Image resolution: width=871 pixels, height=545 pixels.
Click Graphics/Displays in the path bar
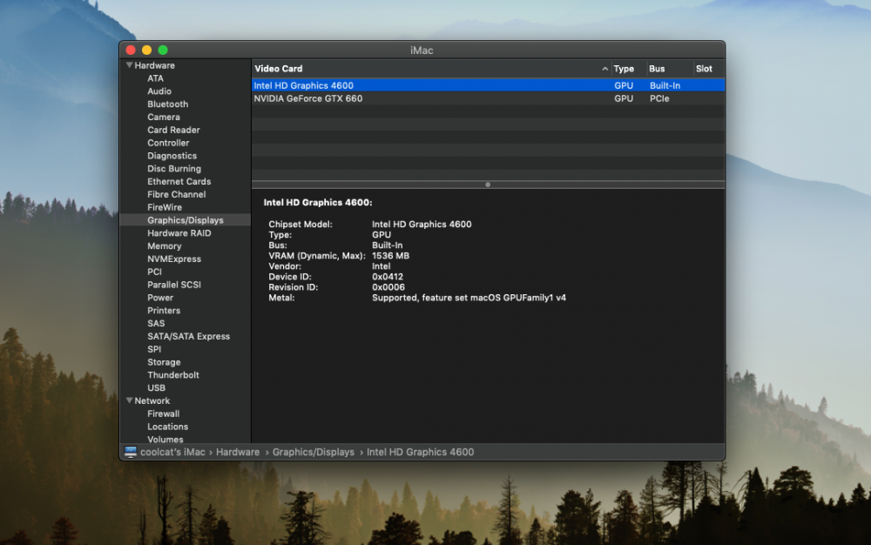click(x=314, y=452)
